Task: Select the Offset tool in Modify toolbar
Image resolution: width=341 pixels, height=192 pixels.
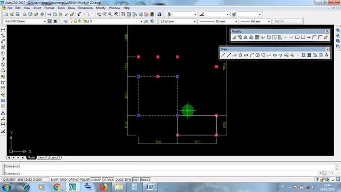Action: [251, 37]
